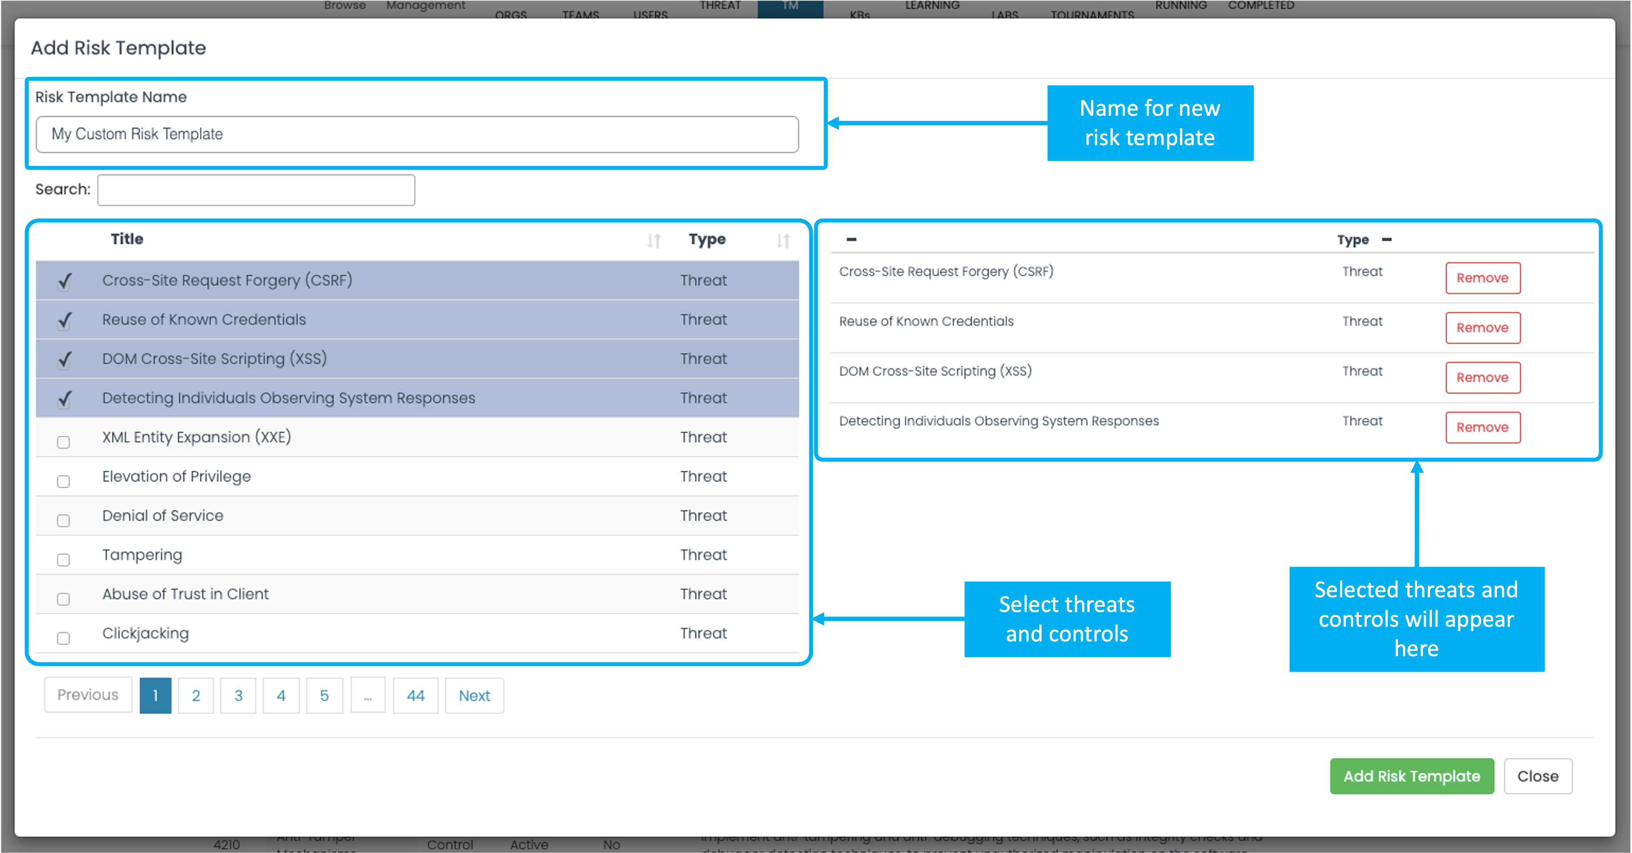Go to Next page of results
The width and height of the screenshot is (1632, 853).
coord(474,695)
